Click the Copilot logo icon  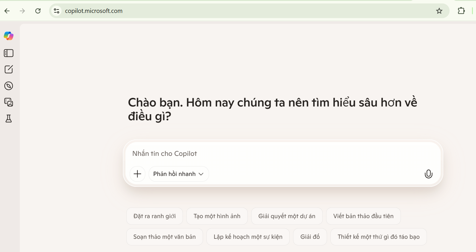coord(9,36)
